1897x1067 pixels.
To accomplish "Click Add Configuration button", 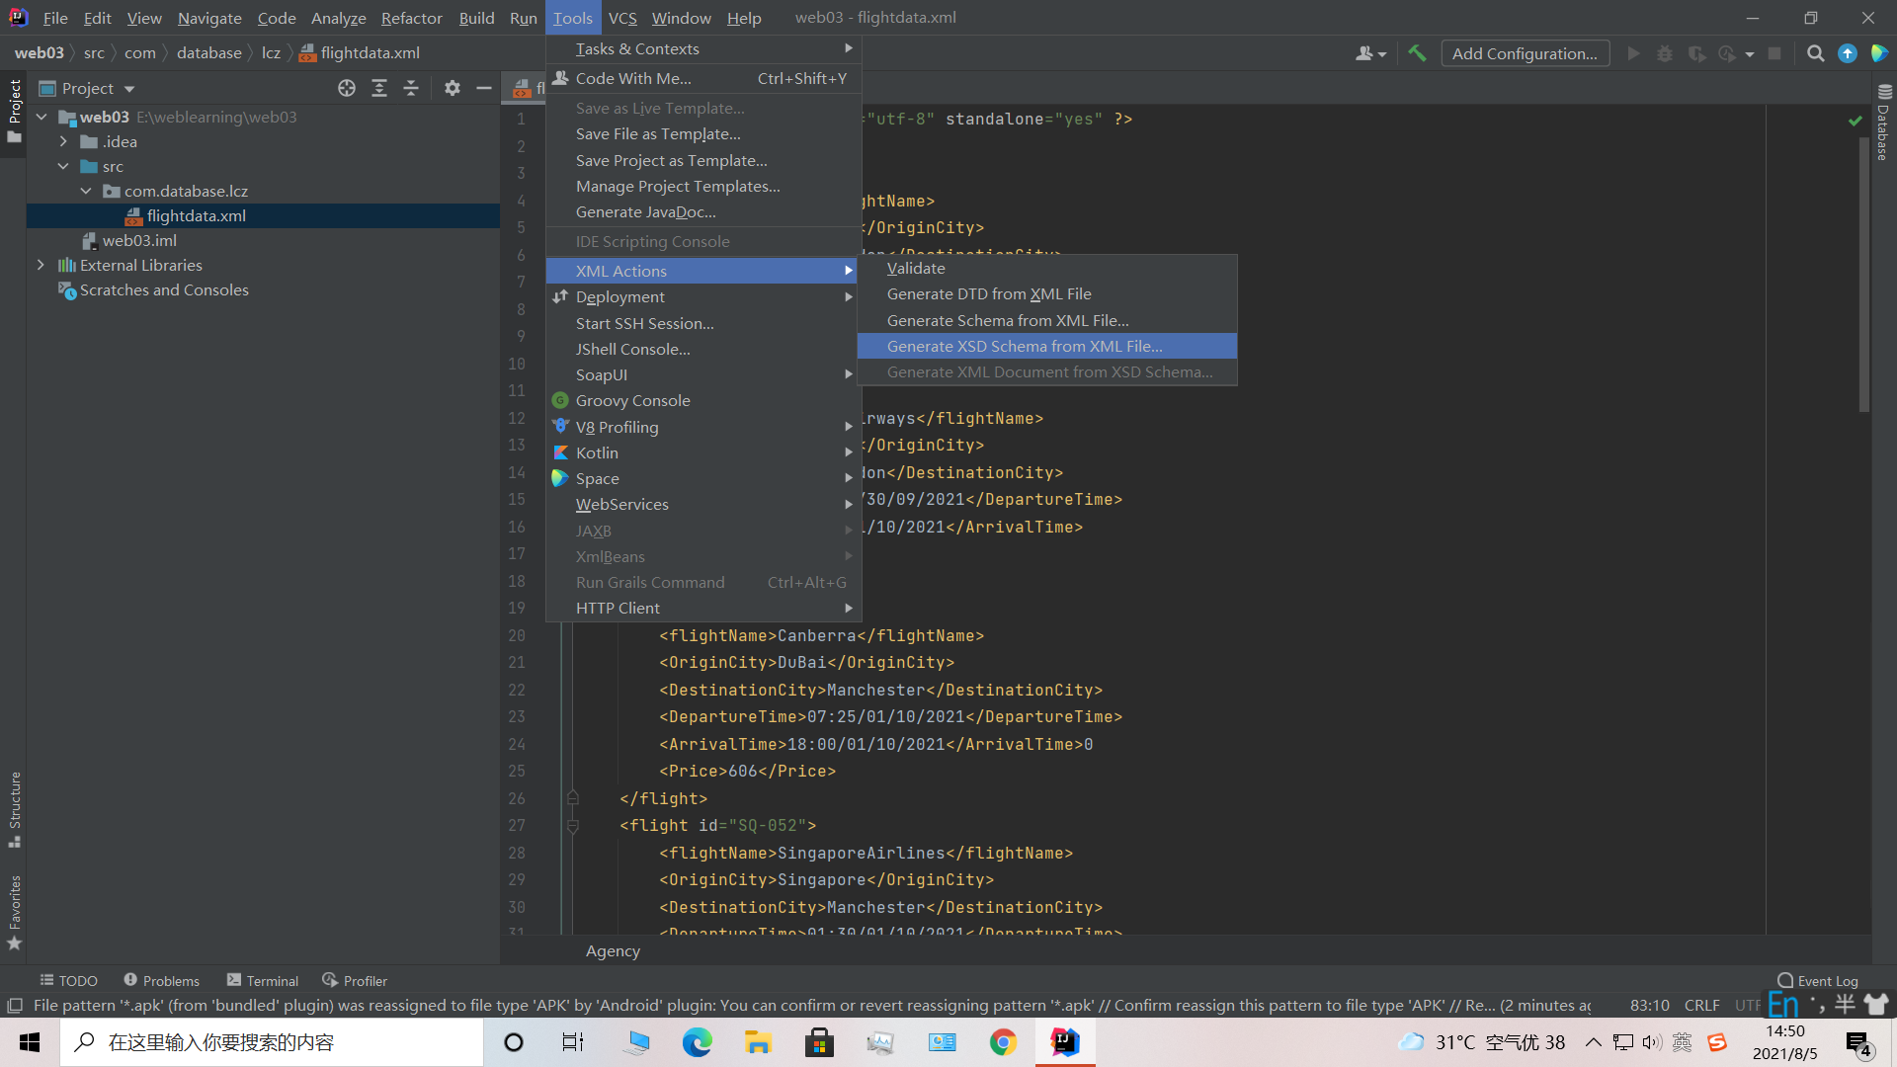I will (x=1525, y=53).
